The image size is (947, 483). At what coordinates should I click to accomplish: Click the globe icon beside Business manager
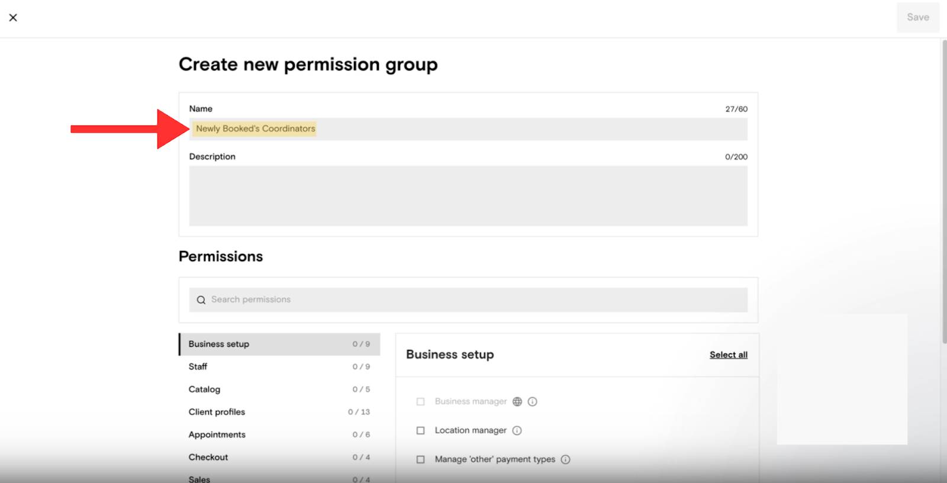point(517,402)
